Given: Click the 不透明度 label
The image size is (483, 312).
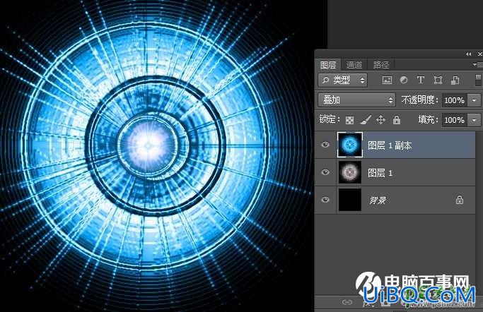Looking at the screenshot, I should pos(420,100).
